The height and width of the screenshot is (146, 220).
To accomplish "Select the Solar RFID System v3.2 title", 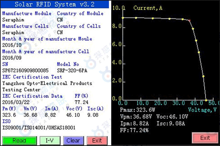I will pyautogui.click(x=55, y=4).
